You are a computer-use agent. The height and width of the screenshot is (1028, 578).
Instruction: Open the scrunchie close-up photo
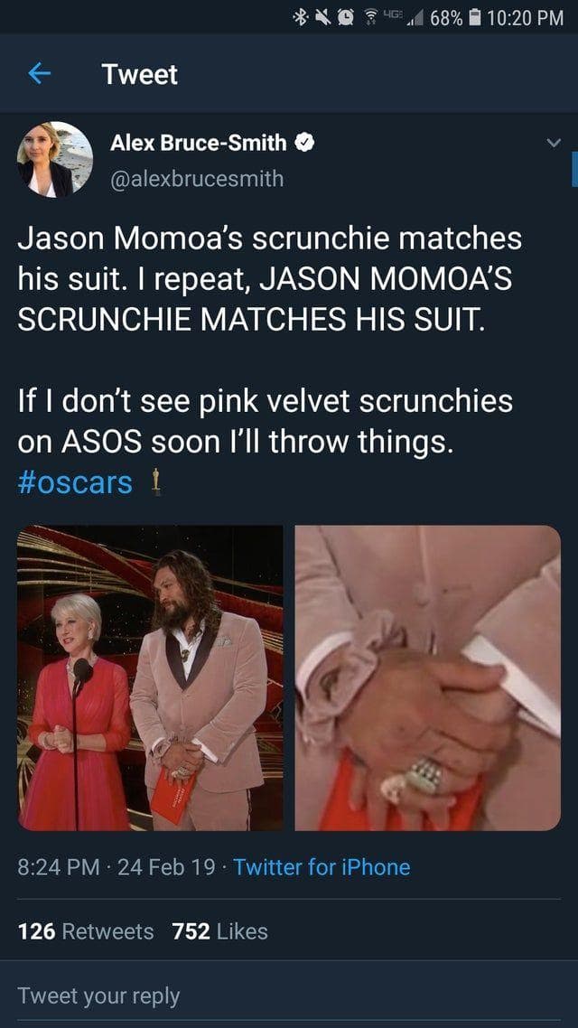(x=428, y=678)
